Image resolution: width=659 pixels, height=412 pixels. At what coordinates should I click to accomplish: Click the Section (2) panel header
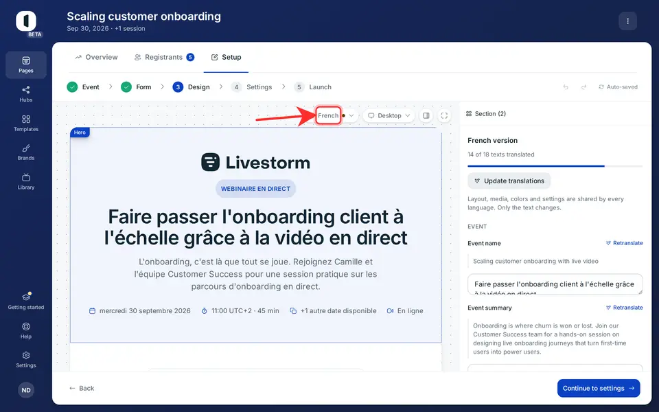coord(486,114)
